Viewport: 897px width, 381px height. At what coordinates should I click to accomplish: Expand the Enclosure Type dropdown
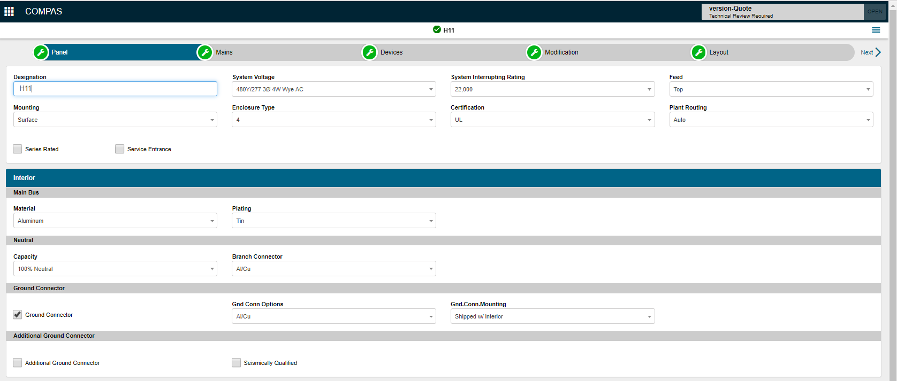(333, 120)
